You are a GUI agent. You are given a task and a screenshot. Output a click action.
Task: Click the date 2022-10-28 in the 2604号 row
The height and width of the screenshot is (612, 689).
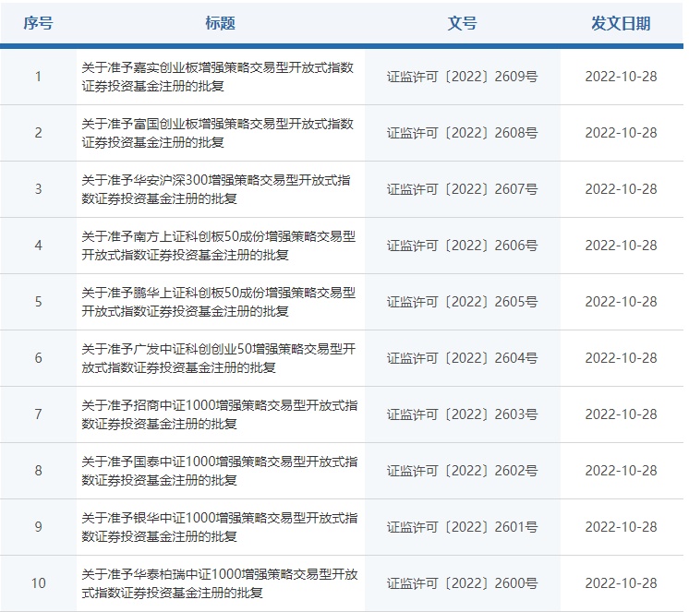click(621, 358)
